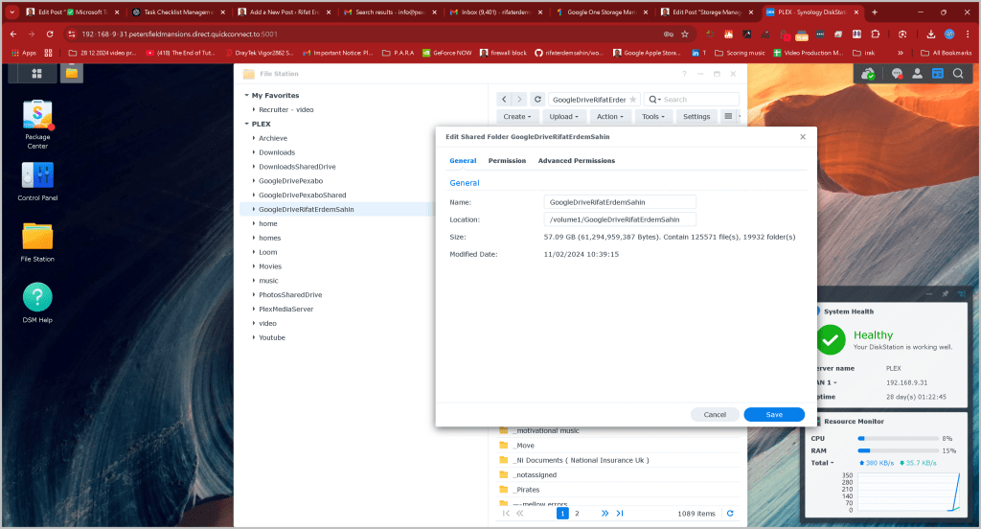The height and width of the screenshot is (529, 981).
Task: Open DSM universal search magnifier icon
Action: pyautogui.click(x=958, y=74)
